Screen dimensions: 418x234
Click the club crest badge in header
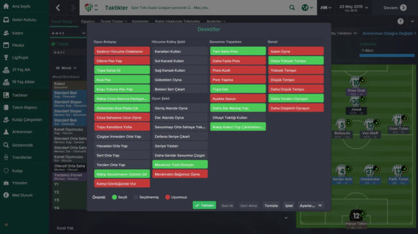coord(88,8)
